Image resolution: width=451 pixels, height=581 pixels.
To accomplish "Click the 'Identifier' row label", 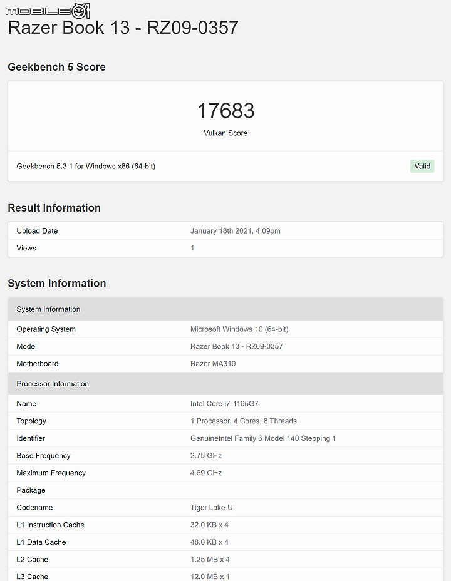I will pyautogui.click(x=31, y=438).
